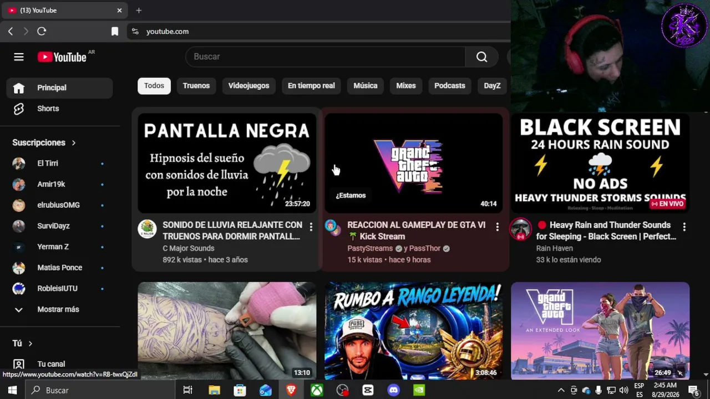710x399 pixels.
Task: Open options menu for Heavy Rain video
Action: 684,227
